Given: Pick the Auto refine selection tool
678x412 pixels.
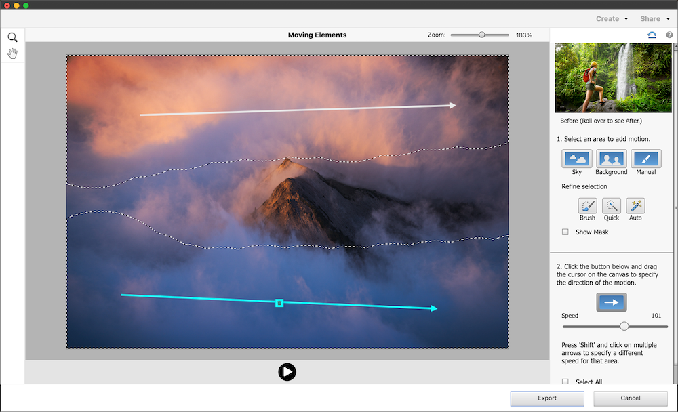Looking at the screenshot, I should coord(636,206).
